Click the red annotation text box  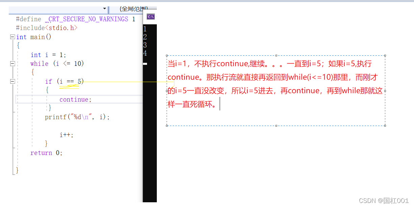tap(276, 90)
